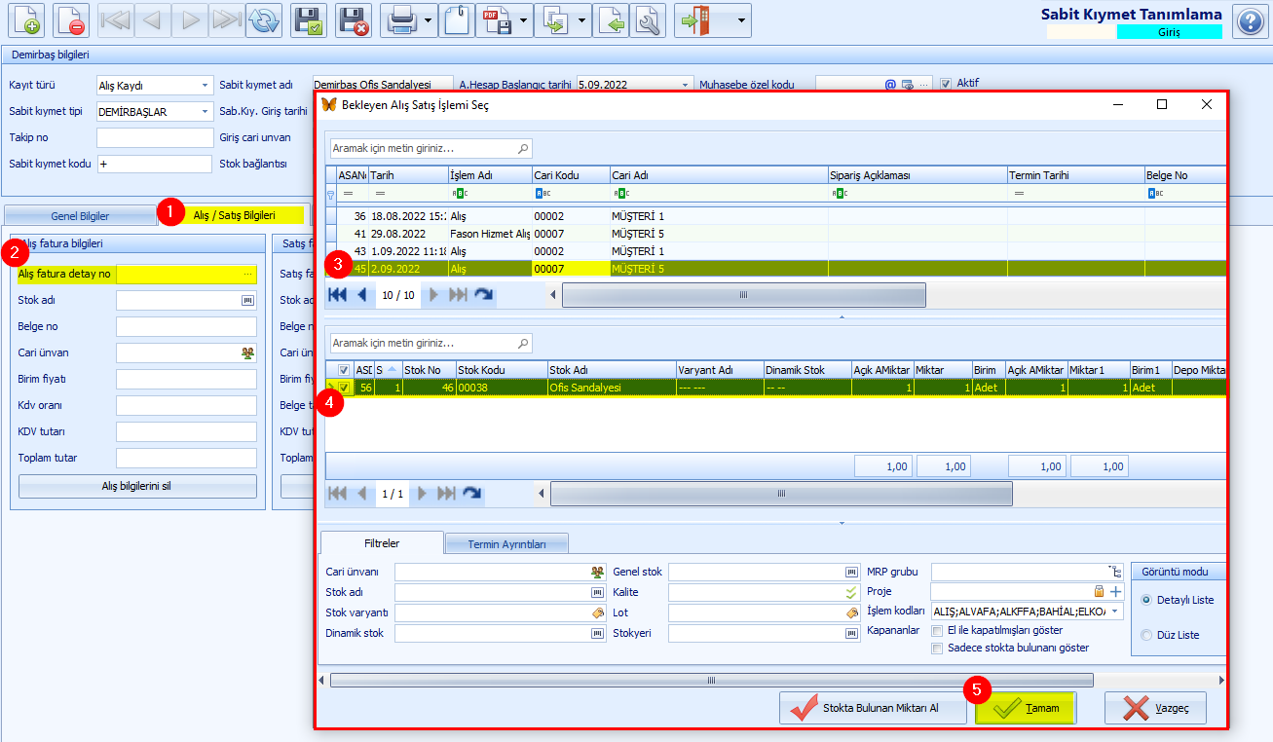Click the exit door icon
Viewport: 1273px width, 742px height.
[x=696, y=20]
